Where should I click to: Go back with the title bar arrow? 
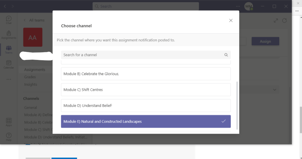(5, 6)
